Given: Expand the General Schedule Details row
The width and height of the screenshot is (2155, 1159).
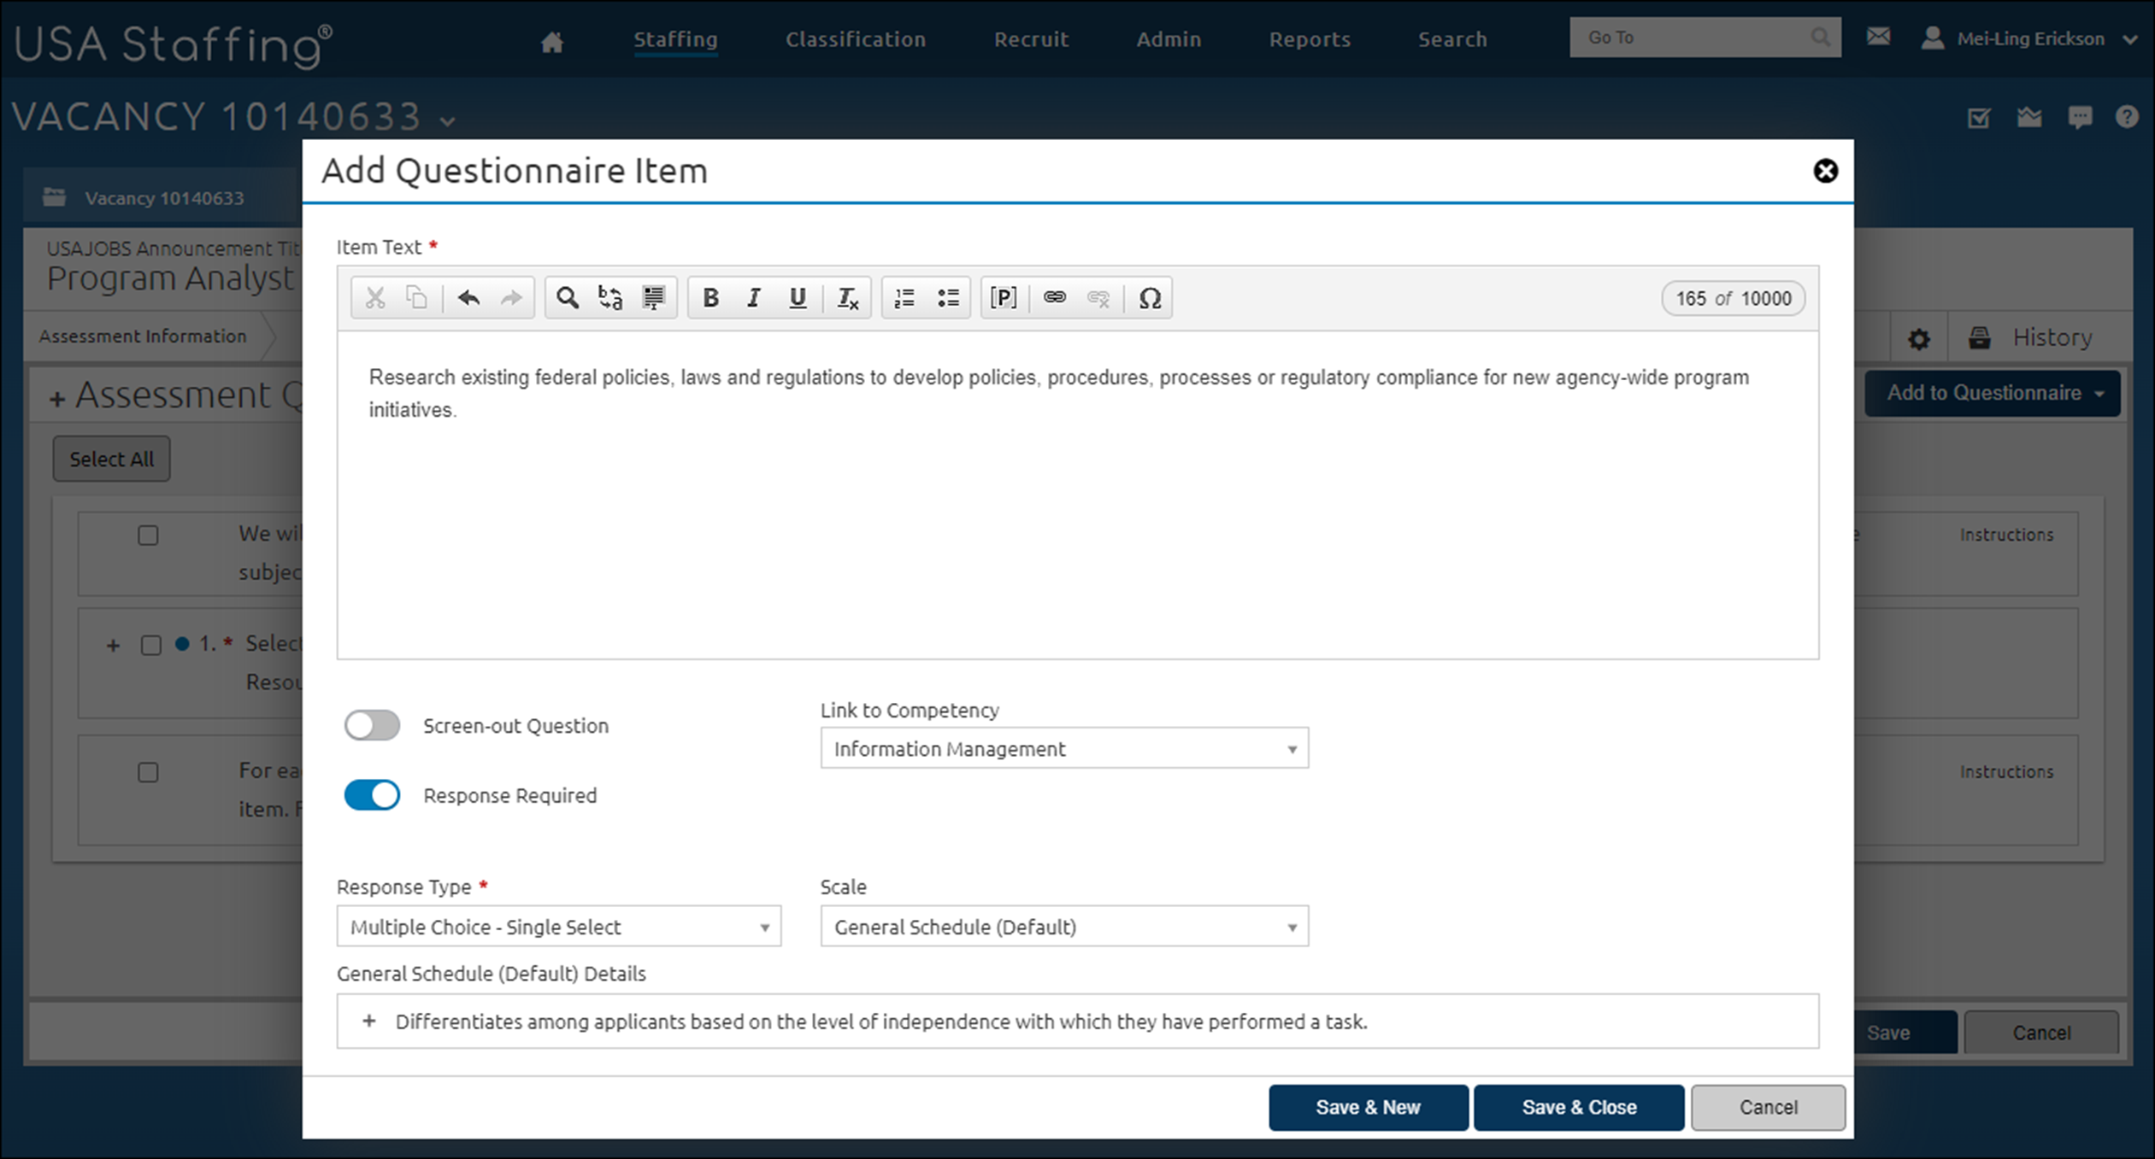Looking at the screenshot, I should [x=369, y=1021].
